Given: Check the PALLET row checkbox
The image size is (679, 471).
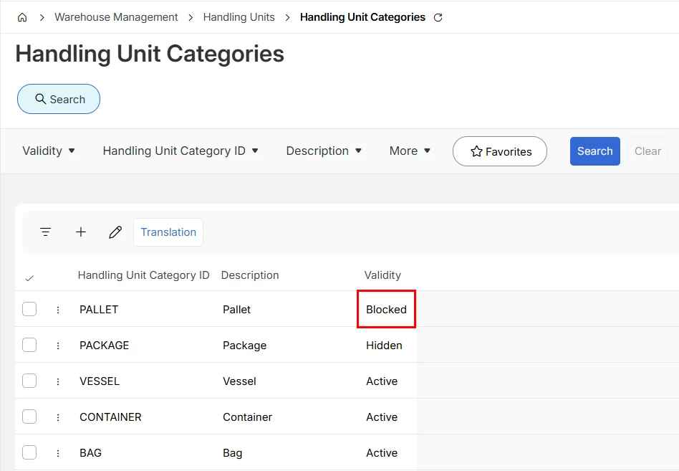Looking at the screenshot, I should pyautogui.click(x=29, y=309).
